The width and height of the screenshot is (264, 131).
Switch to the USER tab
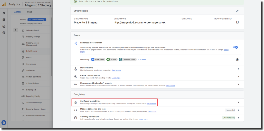pos(30,12)
